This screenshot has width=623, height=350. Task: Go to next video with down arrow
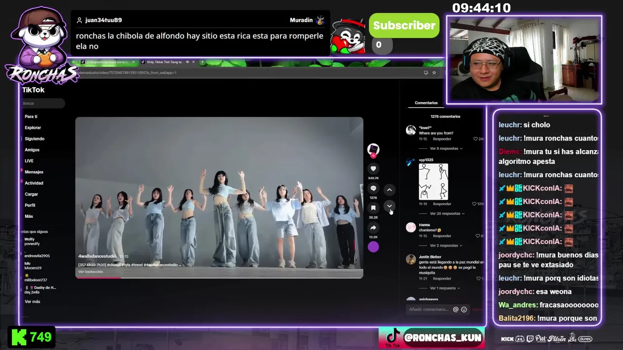389,206
